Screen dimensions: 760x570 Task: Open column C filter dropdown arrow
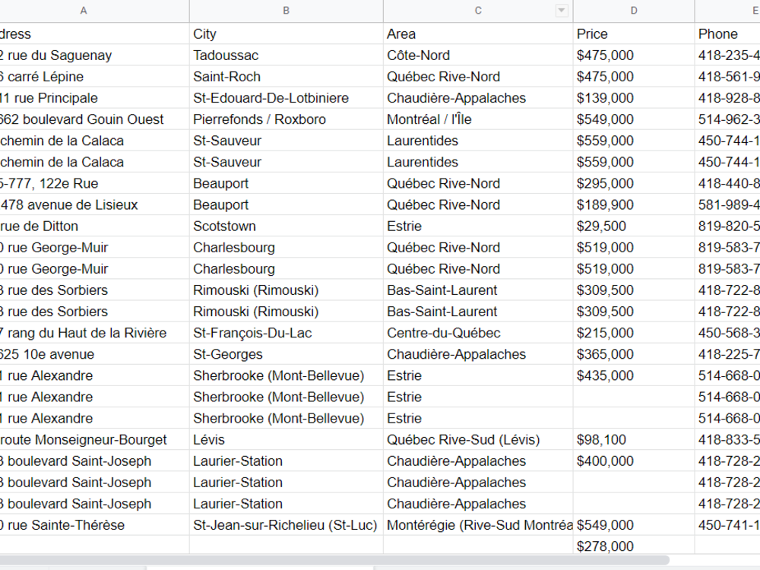[x=562, y=10]
